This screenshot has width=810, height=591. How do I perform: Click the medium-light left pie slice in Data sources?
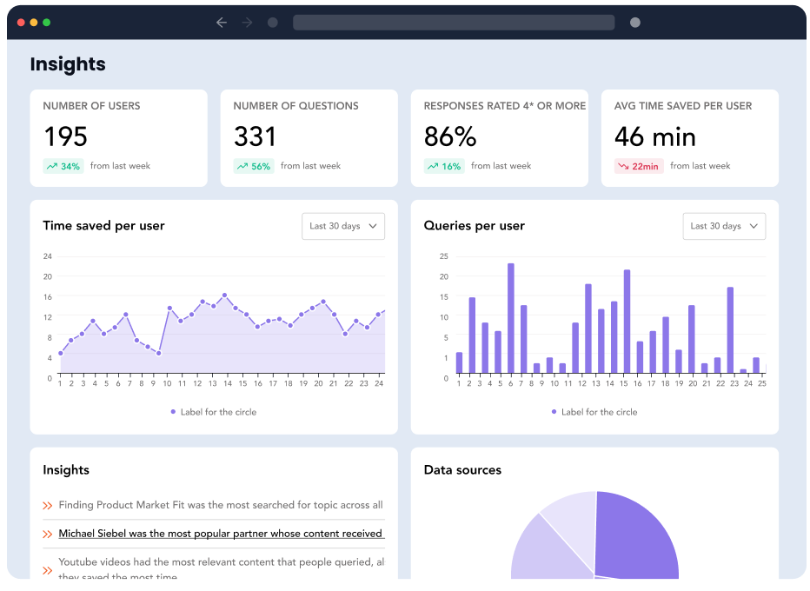tap(545, 553)
